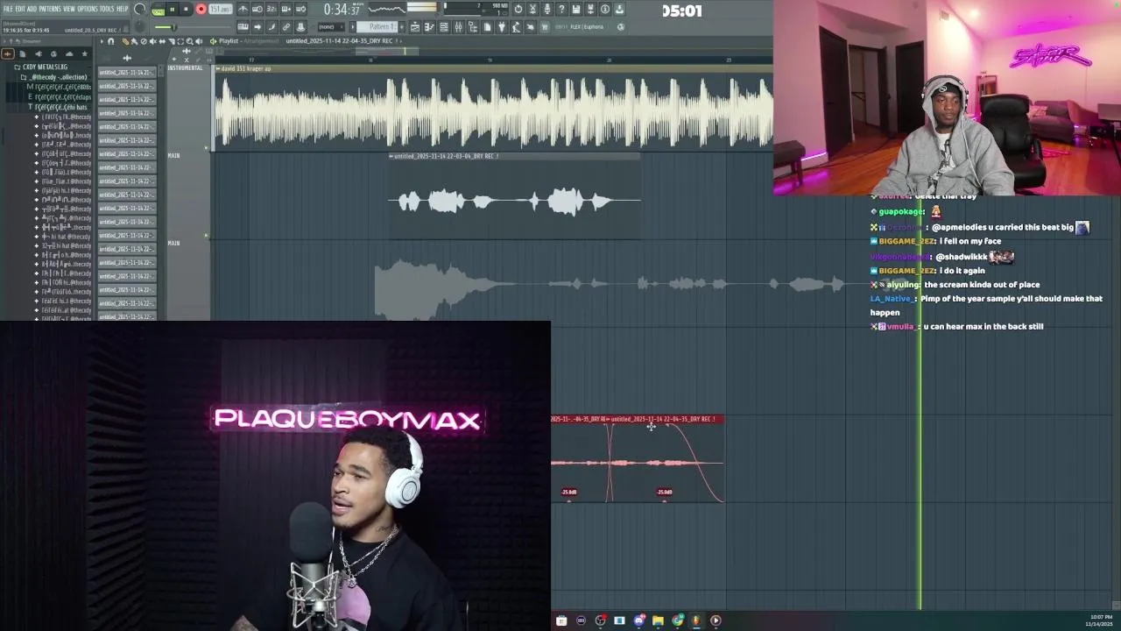Select the playlist paint brush tool

coord(135,41)
